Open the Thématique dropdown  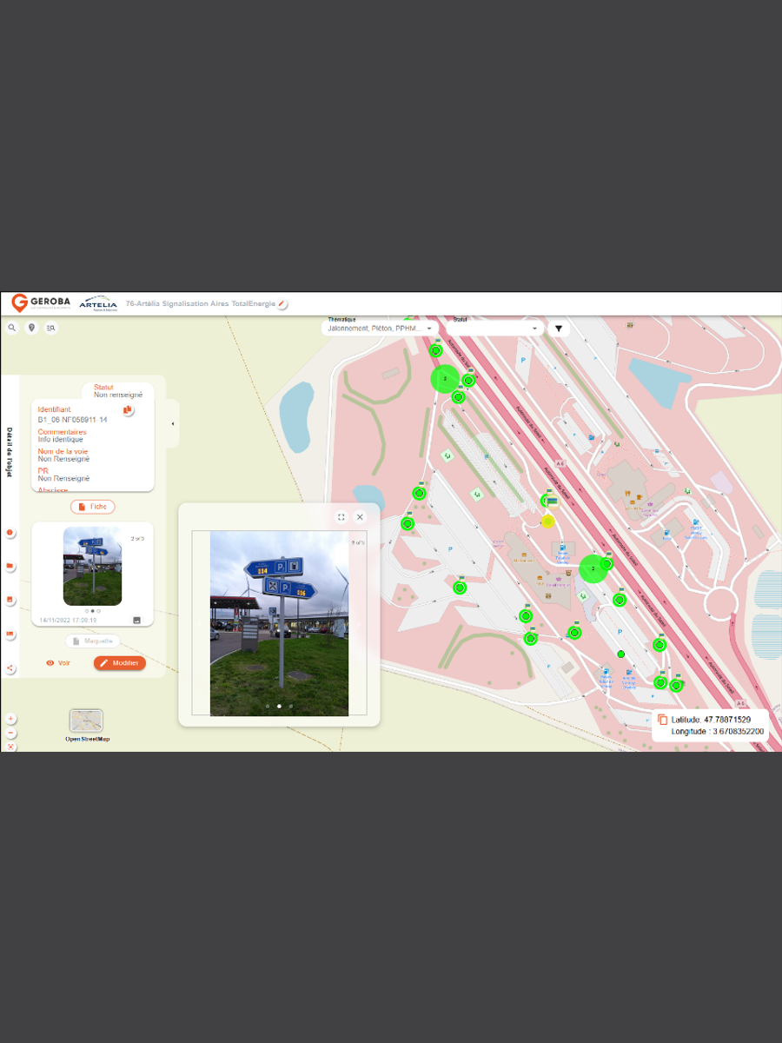379,329
